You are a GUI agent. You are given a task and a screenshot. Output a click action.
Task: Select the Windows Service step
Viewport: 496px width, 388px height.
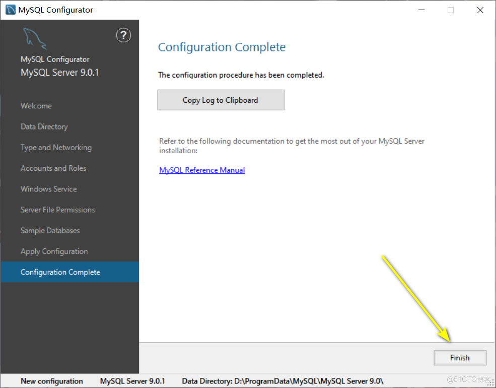click(x=49, y=189)
